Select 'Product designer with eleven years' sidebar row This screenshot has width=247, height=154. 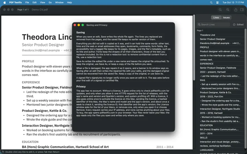pyautogui.click(x=221, y=51)
